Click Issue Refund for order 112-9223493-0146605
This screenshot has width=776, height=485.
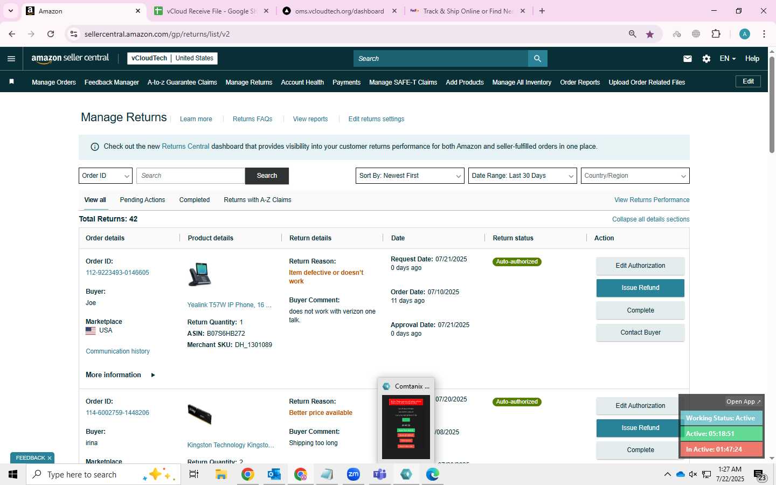pos(640,288)
